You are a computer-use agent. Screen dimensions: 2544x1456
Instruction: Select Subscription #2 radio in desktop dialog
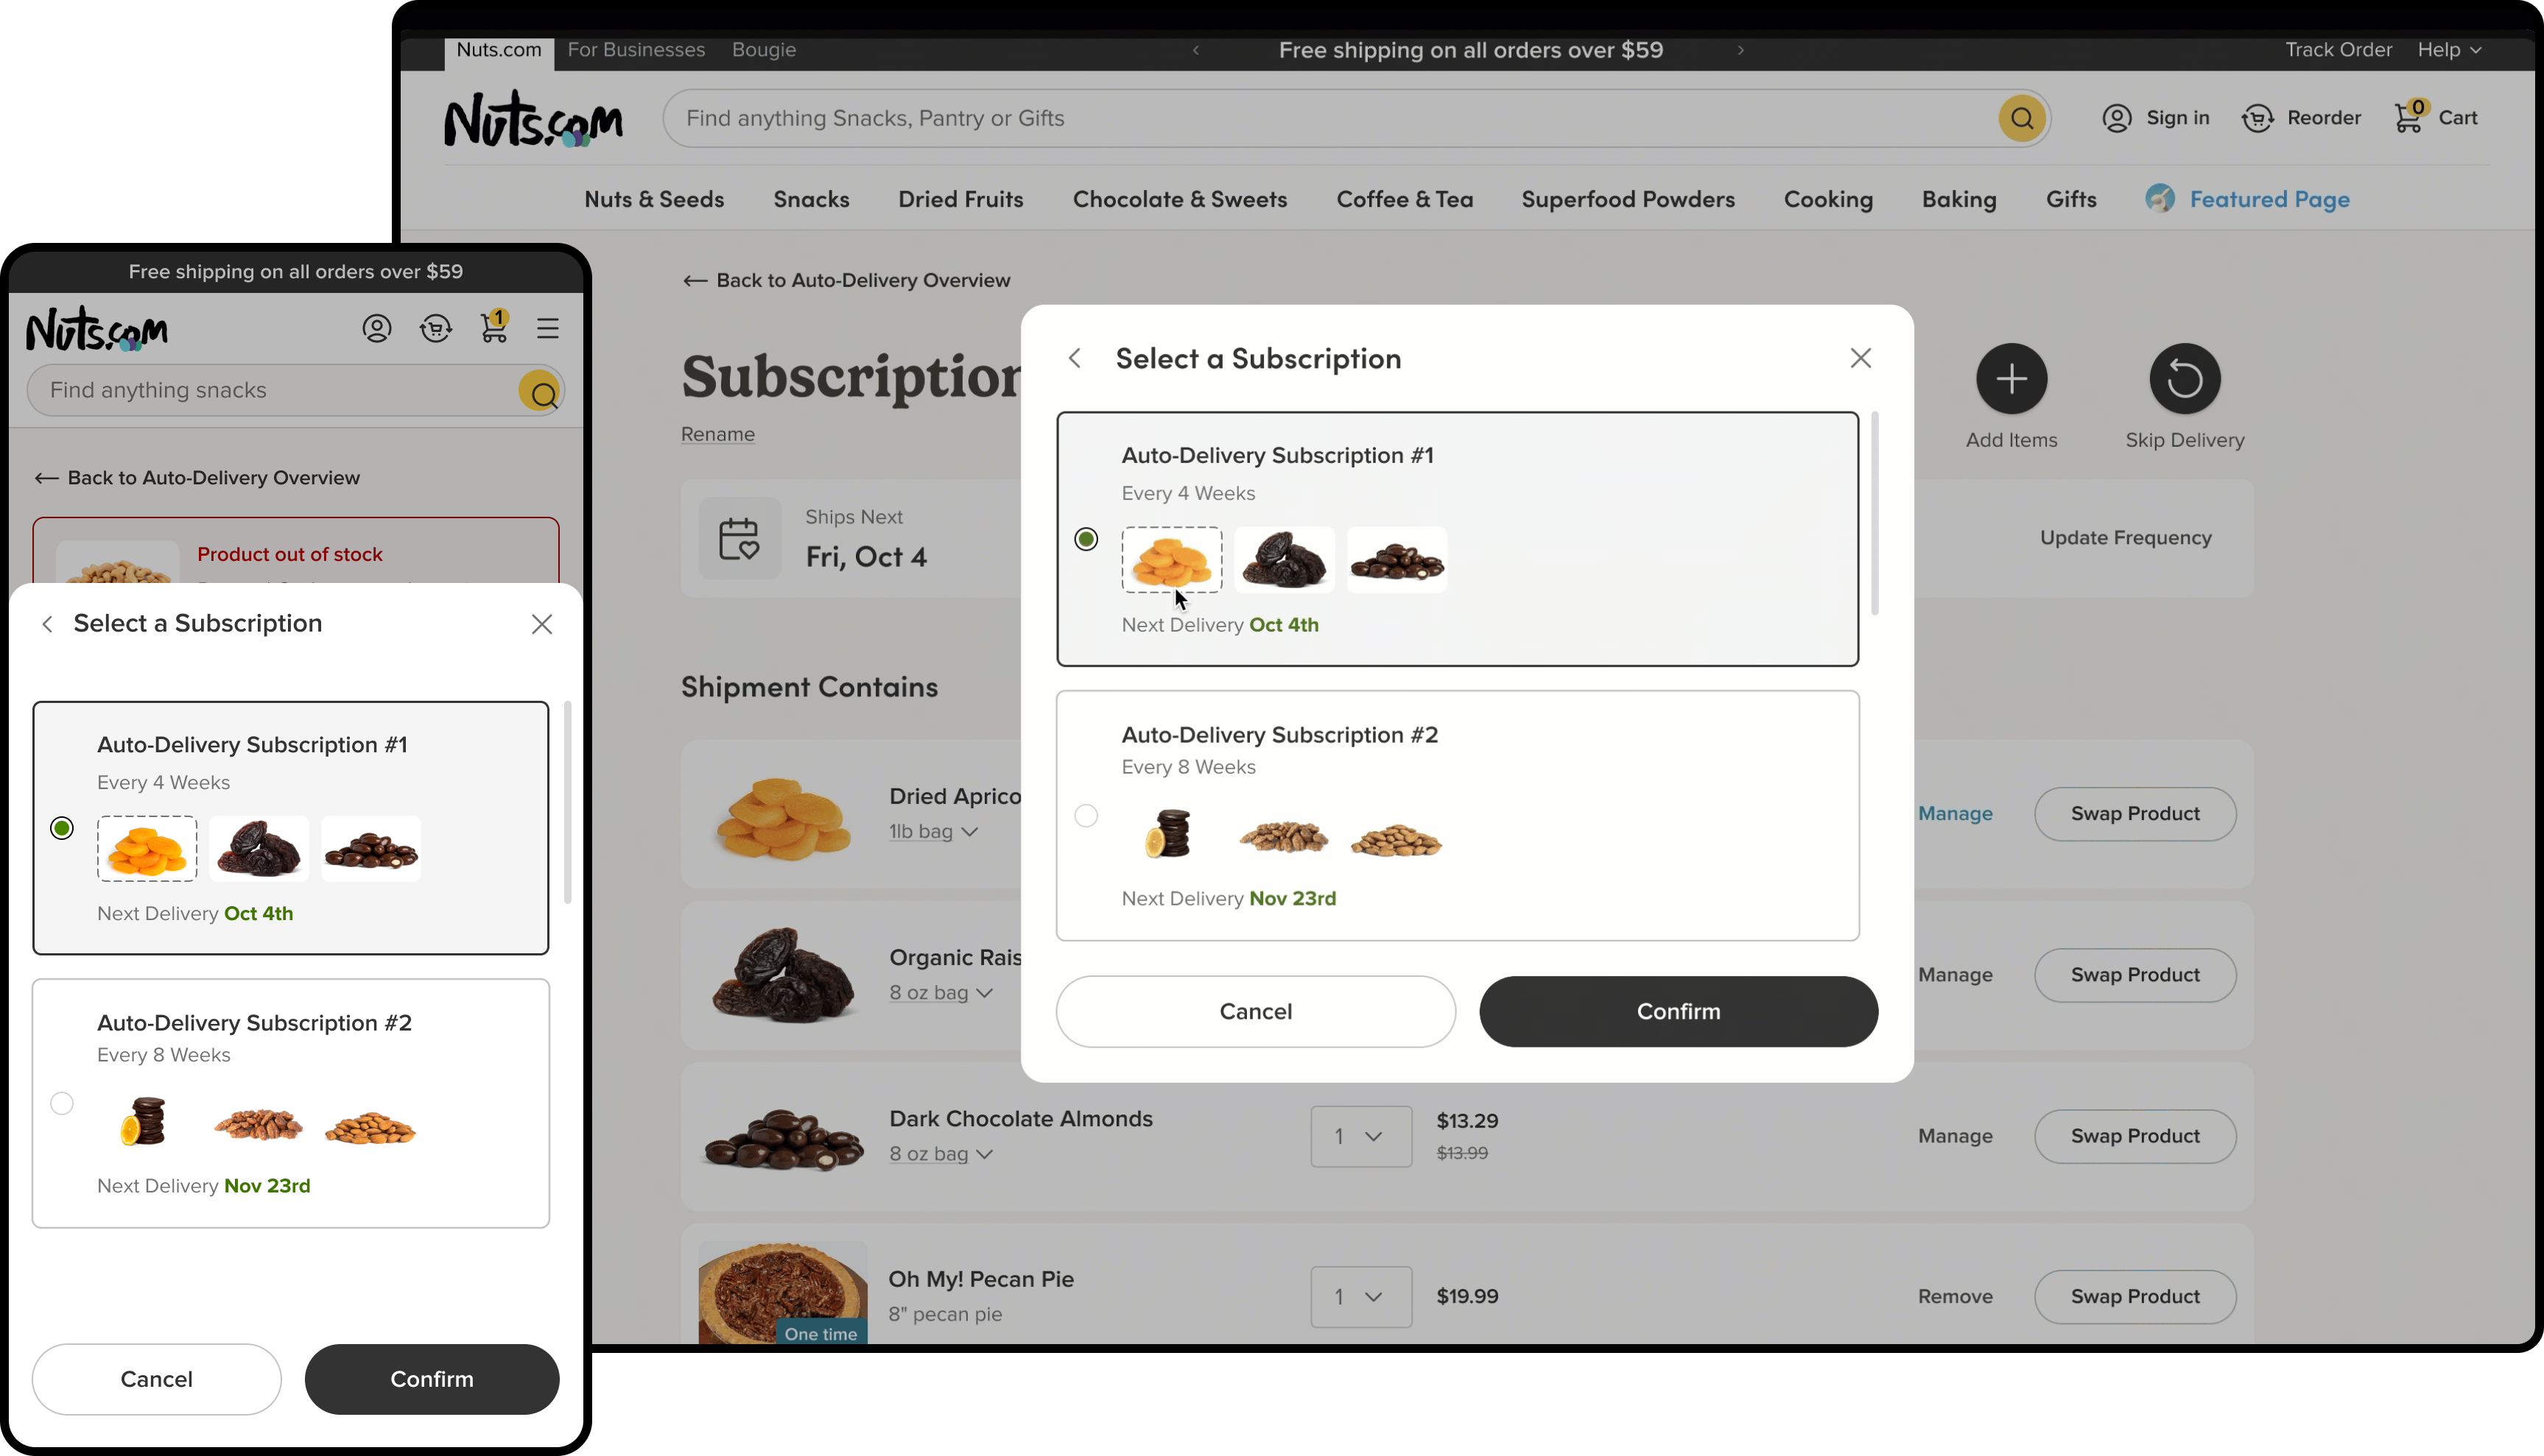pyautogui.click(x=1086, y=816)
